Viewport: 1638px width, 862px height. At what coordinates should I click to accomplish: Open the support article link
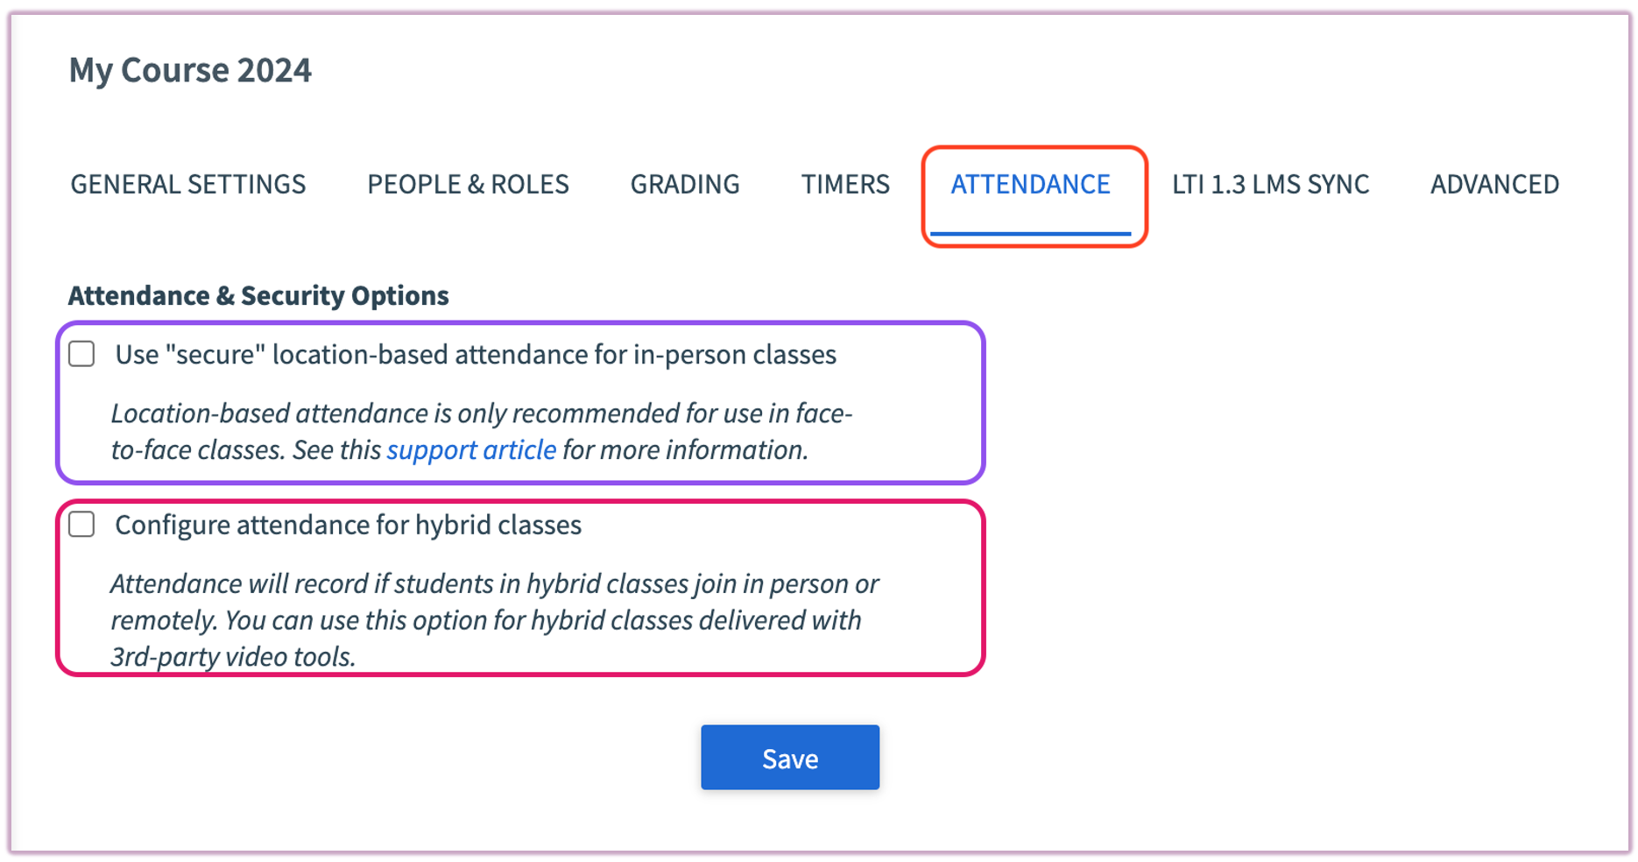[x=471, y=449]
